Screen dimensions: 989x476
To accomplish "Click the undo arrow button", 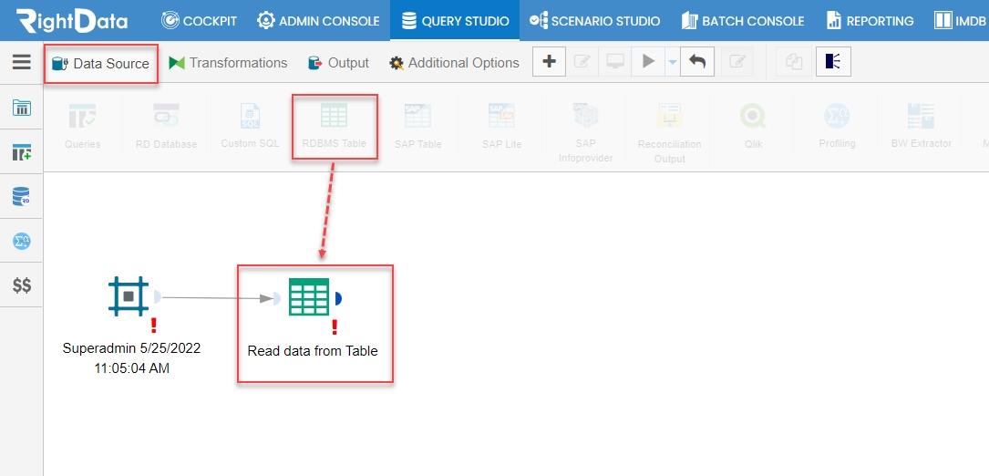I will pyautogui.click(x=697, y=61).
